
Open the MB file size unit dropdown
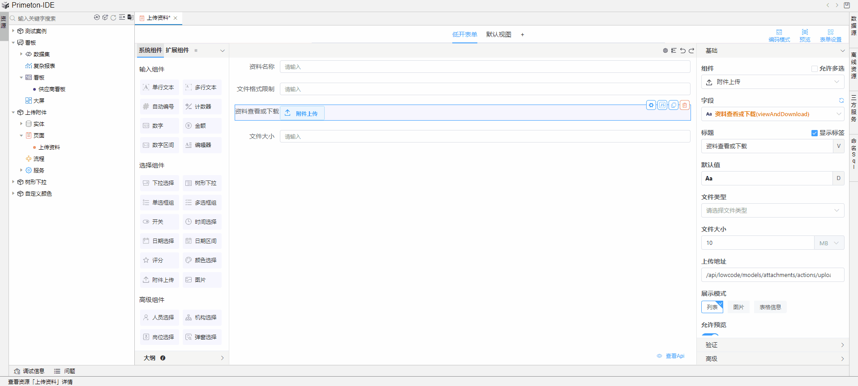(829, 243)
